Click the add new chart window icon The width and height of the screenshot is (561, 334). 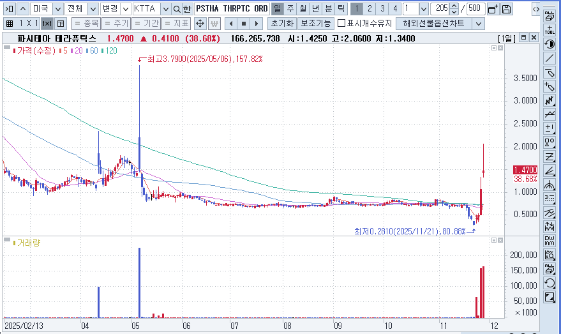tap(493, 9)
